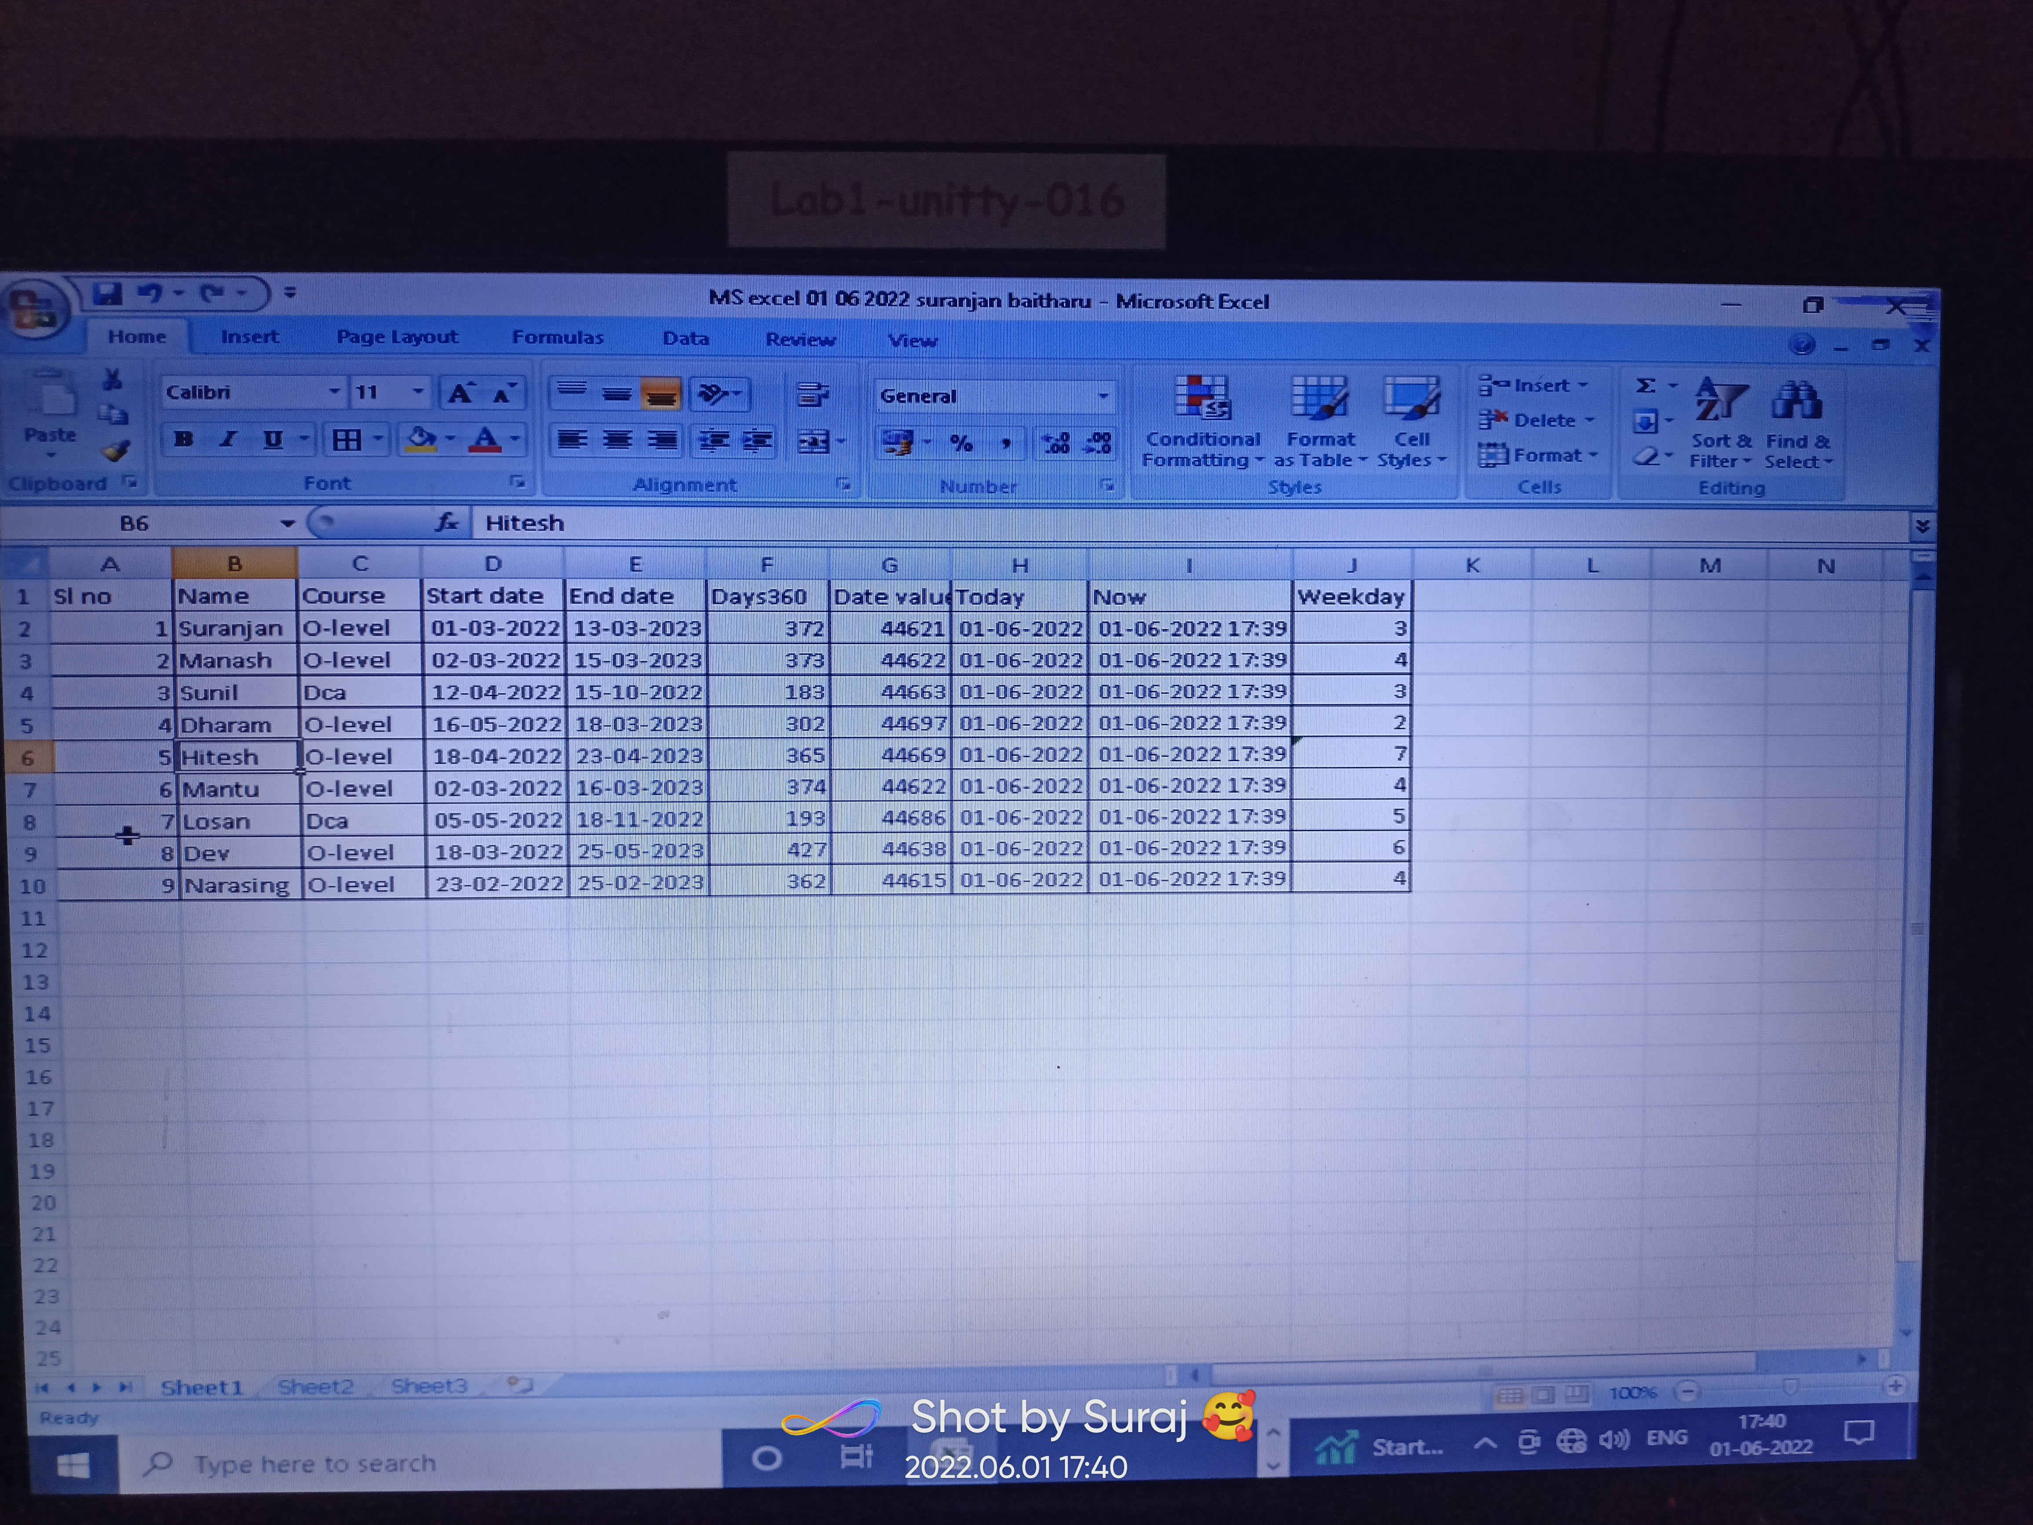The height and width of the screenshot is (1525, 2033).
Task: Click the Format Painter brush icon
Action: pos(116,450)
